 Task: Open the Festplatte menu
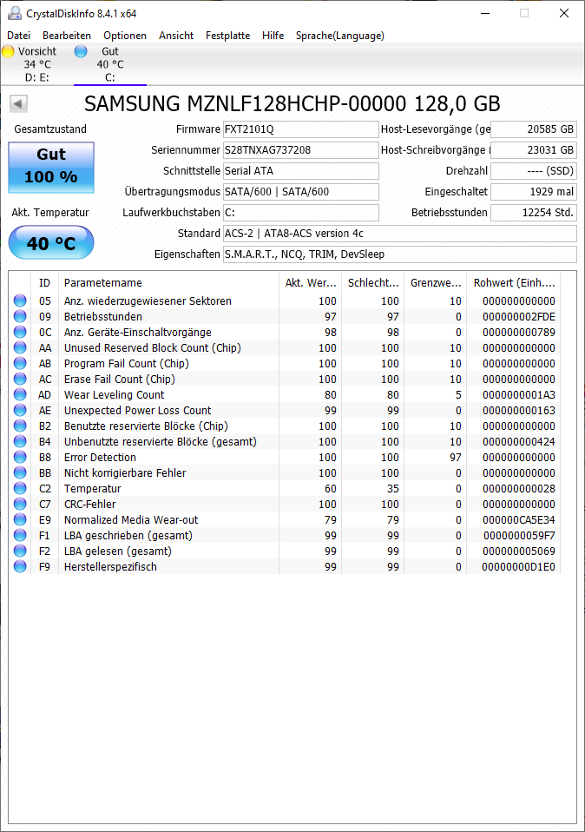(228, 36)
